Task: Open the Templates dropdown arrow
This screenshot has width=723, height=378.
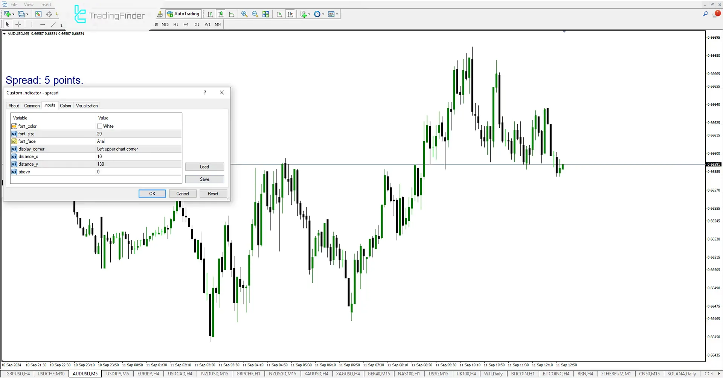Action: coord(337,14)
